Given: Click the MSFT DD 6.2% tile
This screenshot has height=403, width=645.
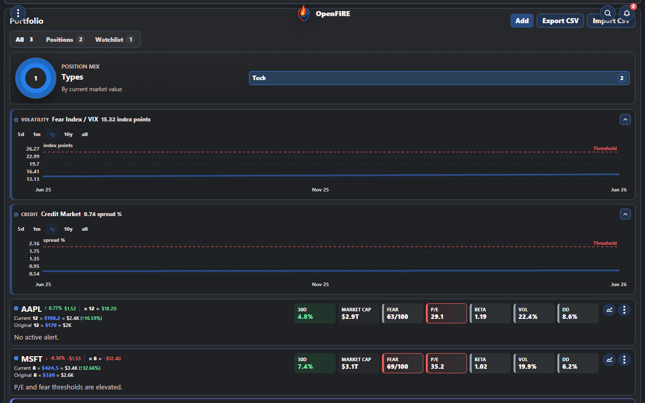Looking at the screenshot, I should 578,363.
